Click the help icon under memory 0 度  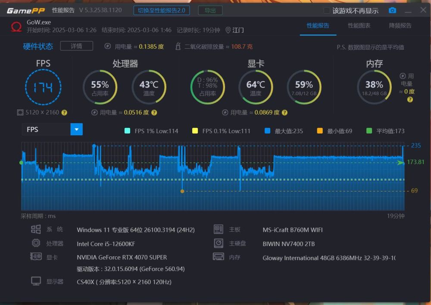(x=410, y=100)
